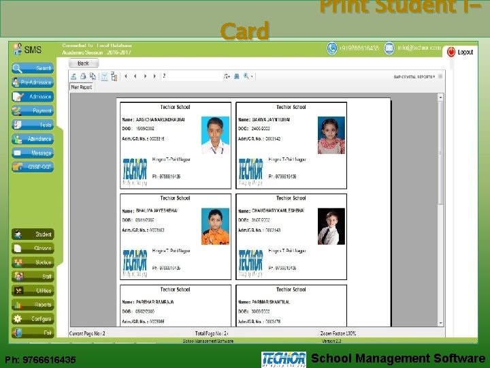490x368 pixels.
Task: Select the Main Report tab
Action: pos(82,87)
